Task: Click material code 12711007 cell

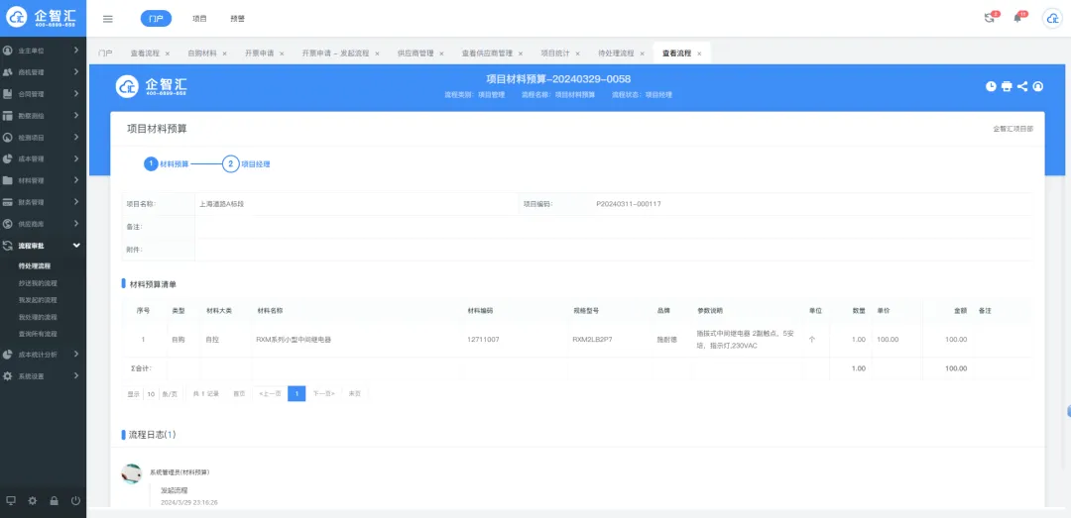Action: click(483, 339)
